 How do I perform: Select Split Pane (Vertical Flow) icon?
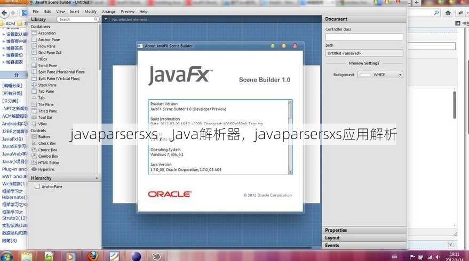(x=34, y=78)
